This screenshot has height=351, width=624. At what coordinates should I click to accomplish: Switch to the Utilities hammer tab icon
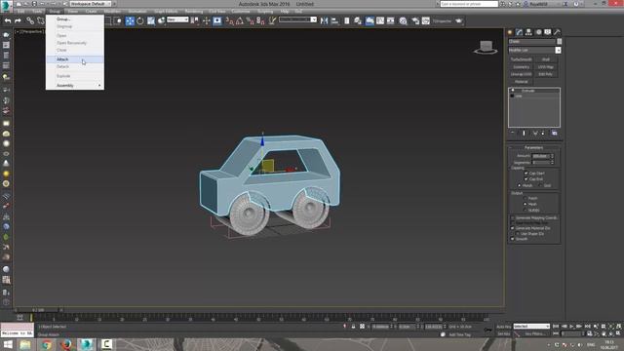pyautogui.click(x=557, y=32)
